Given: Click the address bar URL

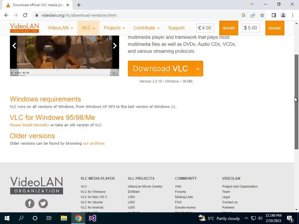Looking at the screenshot, I should 79,15.
